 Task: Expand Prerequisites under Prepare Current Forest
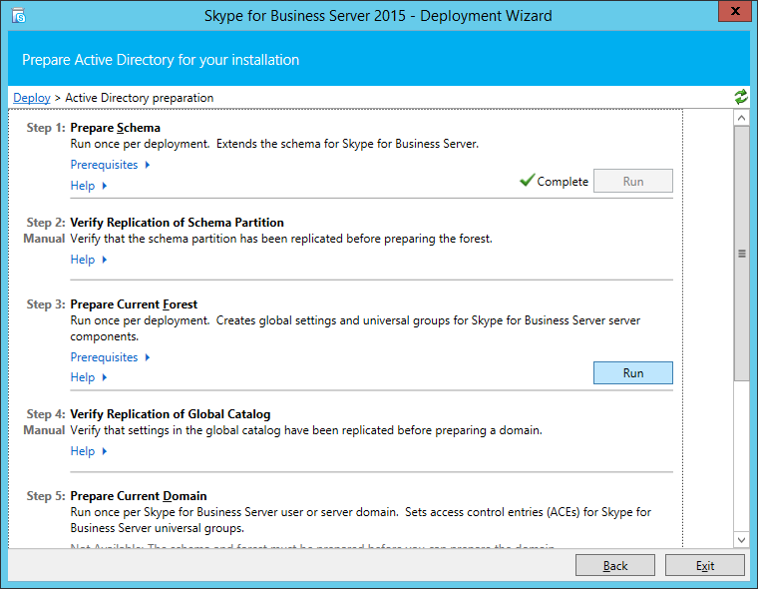coord(111,357)
